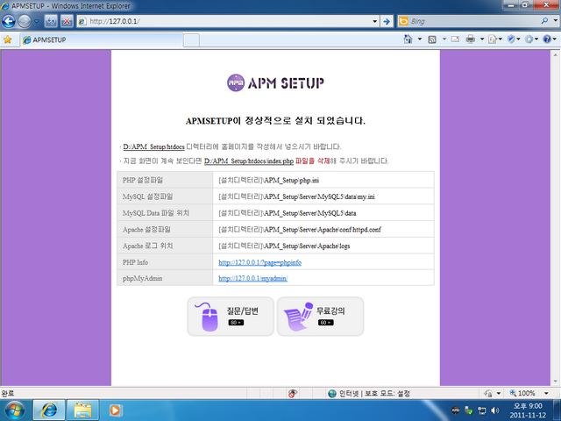Click the Home page icon

(408, 39)
